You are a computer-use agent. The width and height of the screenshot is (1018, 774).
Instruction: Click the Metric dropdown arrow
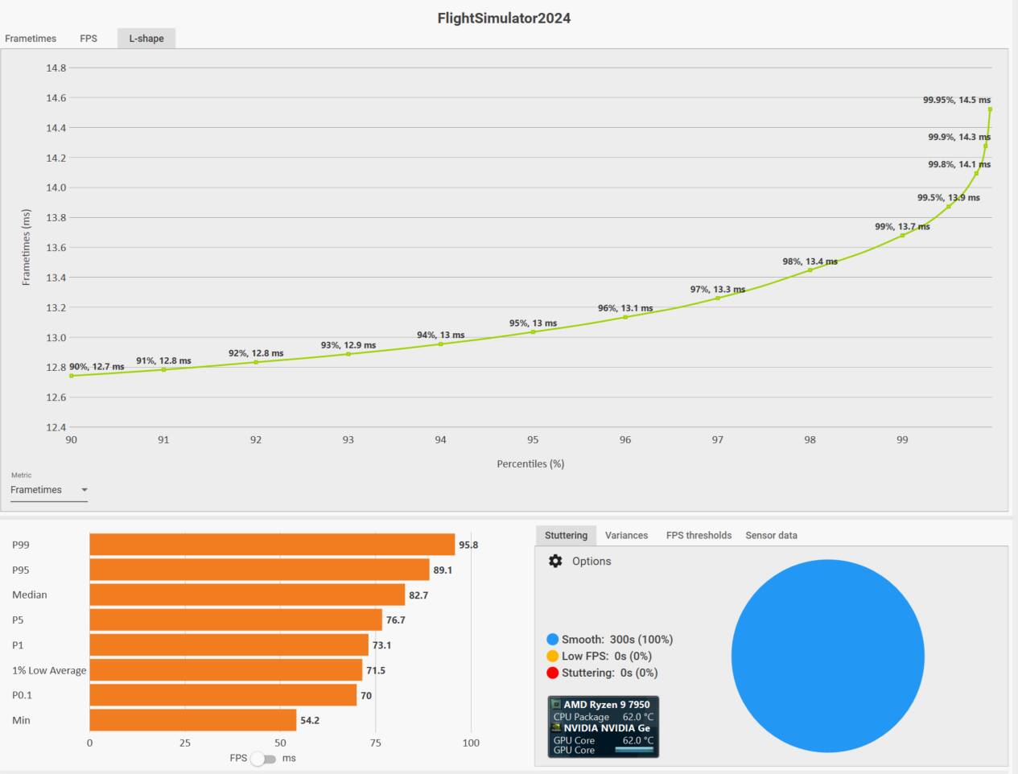[84, 490]
